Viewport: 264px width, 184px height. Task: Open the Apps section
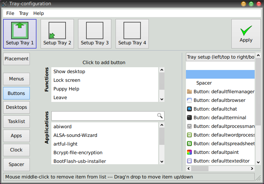click(x=17, y=136)
